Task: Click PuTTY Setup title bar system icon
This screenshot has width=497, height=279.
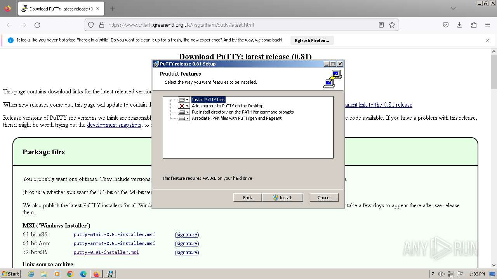Action: [x=156, y=64]
